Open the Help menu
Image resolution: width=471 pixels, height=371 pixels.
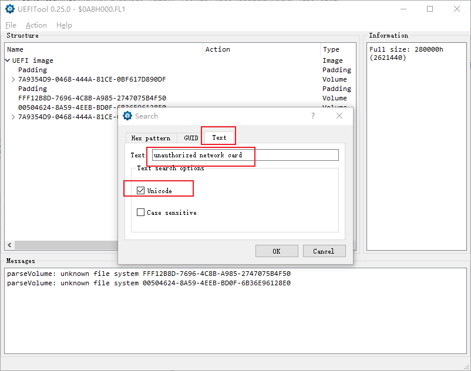coord(64,25)
